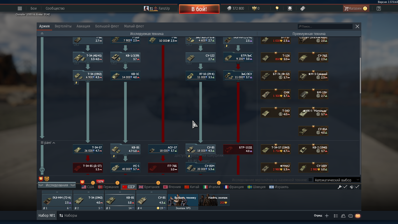
Task: Select the premium СМК tank card
Action: click(x=276, y=94)
